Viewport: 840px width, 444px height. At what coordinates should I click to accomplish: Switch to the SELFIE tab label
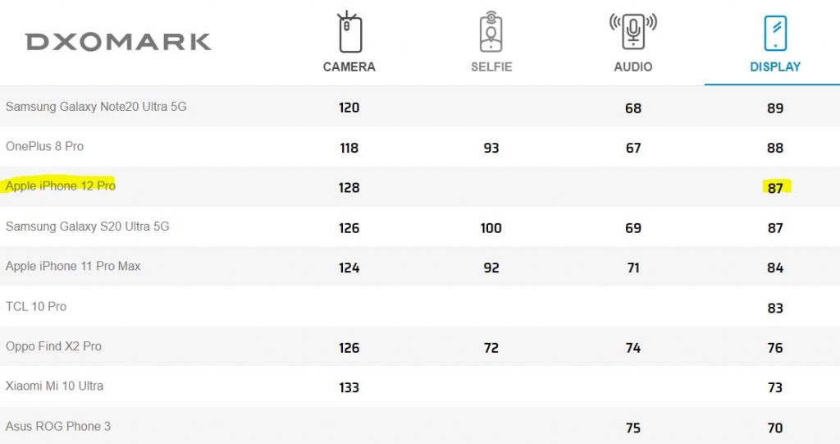pos(491,67)
